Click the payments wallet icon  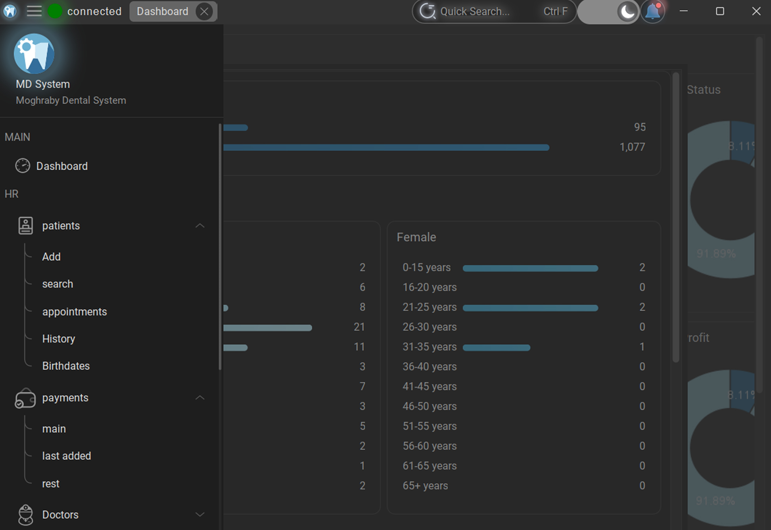25,398
